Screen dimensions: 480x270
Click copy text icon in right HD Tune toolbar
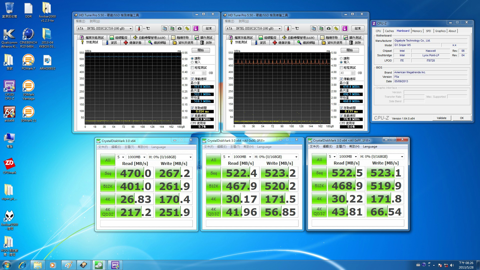(x=313, y=28)
